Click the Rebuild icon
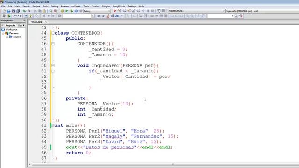 76,11
